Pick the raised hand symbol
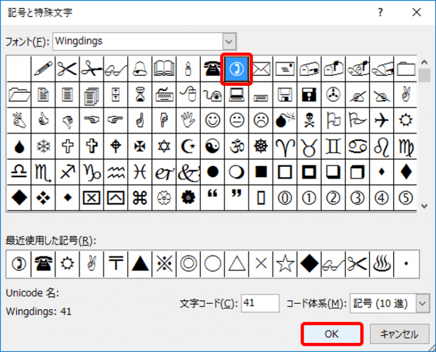Screen dimensions: 436x352 click(188, 120)
